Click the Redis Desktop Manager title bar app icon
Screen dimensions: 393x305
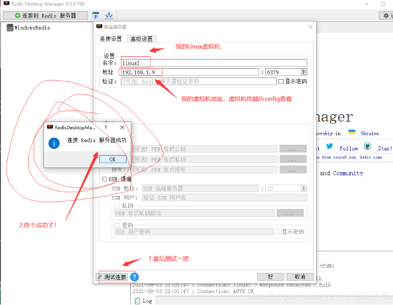click(7, 4)
